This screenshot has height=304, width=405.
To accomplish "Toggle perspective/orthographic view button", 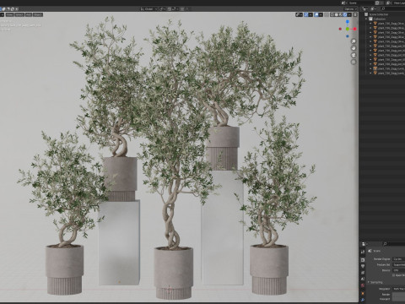I will coord(354,62).
